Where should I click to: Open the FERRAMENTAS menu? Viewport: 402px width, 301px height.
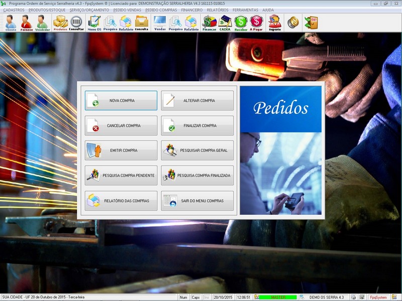[x=245, y=10]
